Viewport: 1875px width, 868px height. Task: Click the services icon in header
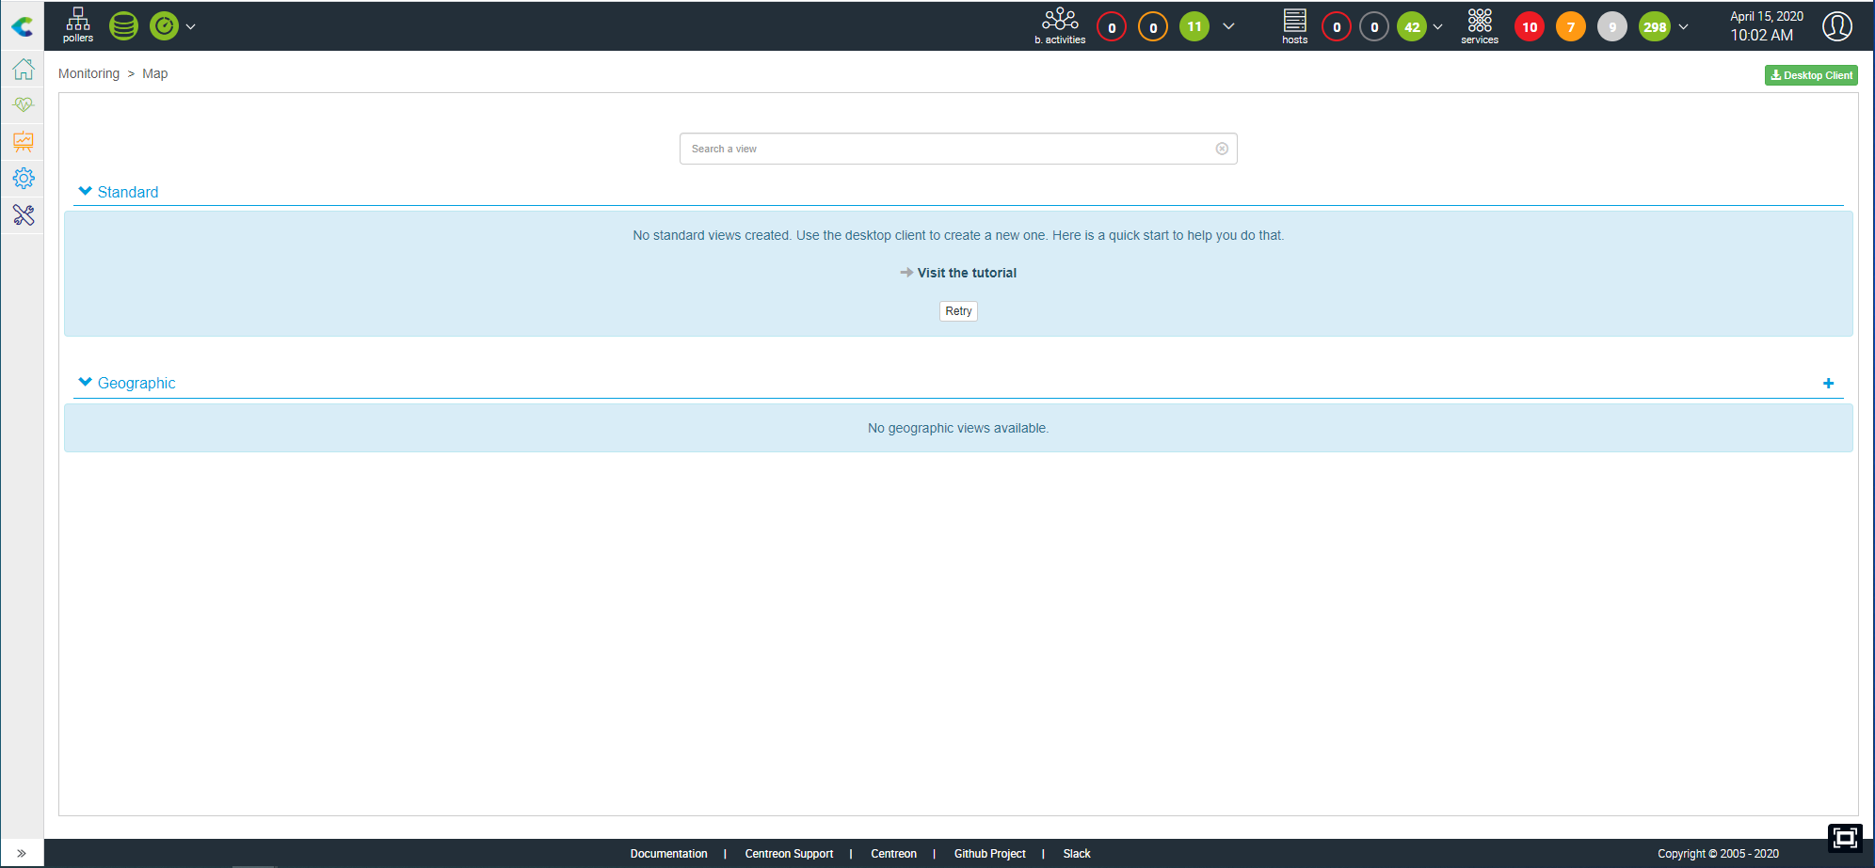pos(1480,25)
